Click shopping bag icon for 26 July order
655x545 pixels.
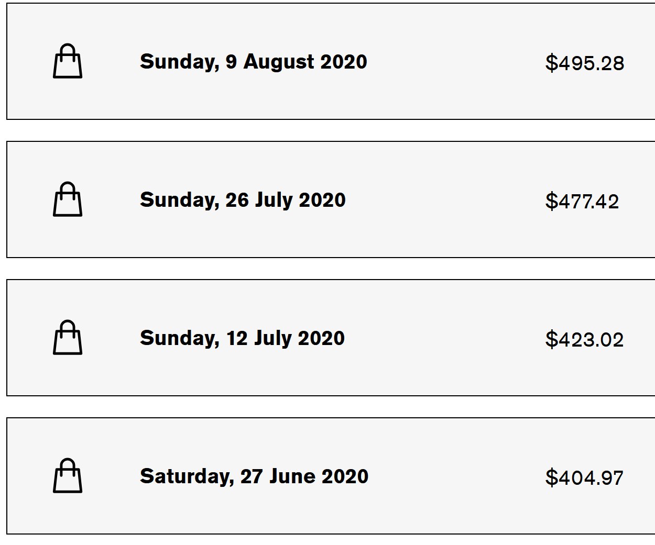click(x=68, y=199)
